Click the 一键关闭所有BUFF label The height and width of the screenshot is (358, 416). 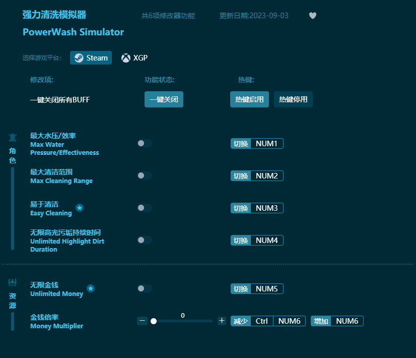tap(60, 100)
